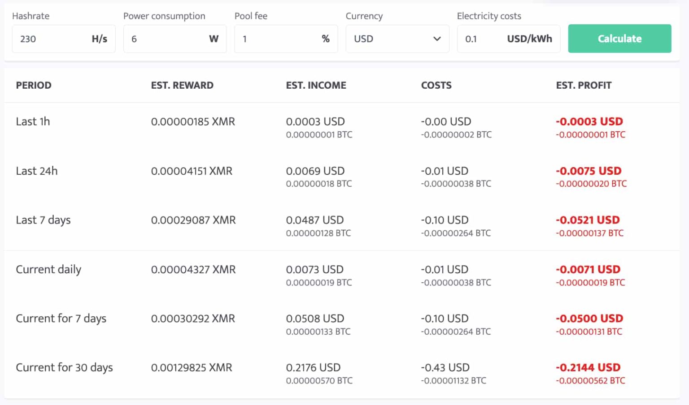Click income value 0.00000128 BTC
The height and width of the screenshot is (405, 689).
(x=318, y=233)
